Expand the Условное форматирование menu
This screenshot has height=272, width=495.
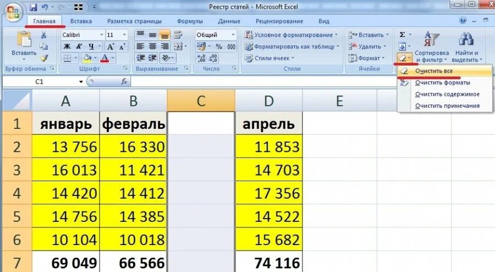point(291,35)
